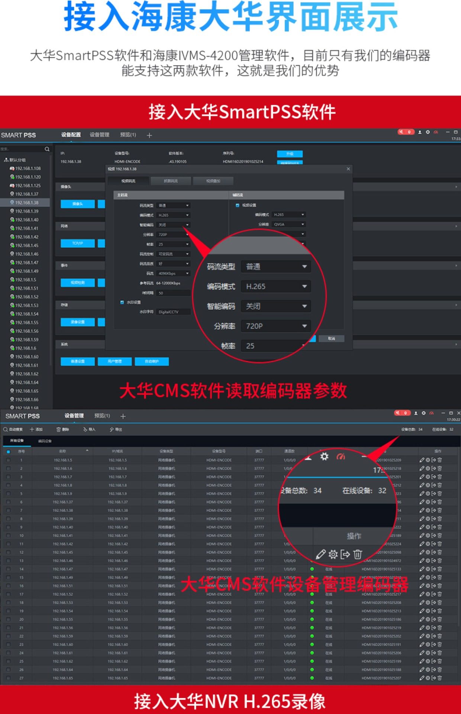
Task: Click alarm counter icon in lower 设备管理 window
Action: coord(402,413)
